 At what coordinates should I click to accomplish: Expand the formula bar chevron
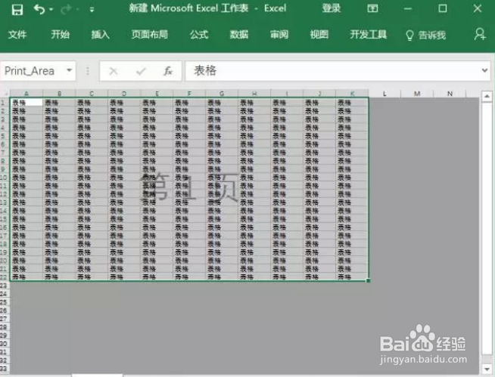click(484, 70)
